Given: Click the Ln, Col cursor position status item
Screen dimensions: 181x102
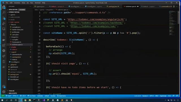Looking at the screenshot, I should [x=137, y=96].
